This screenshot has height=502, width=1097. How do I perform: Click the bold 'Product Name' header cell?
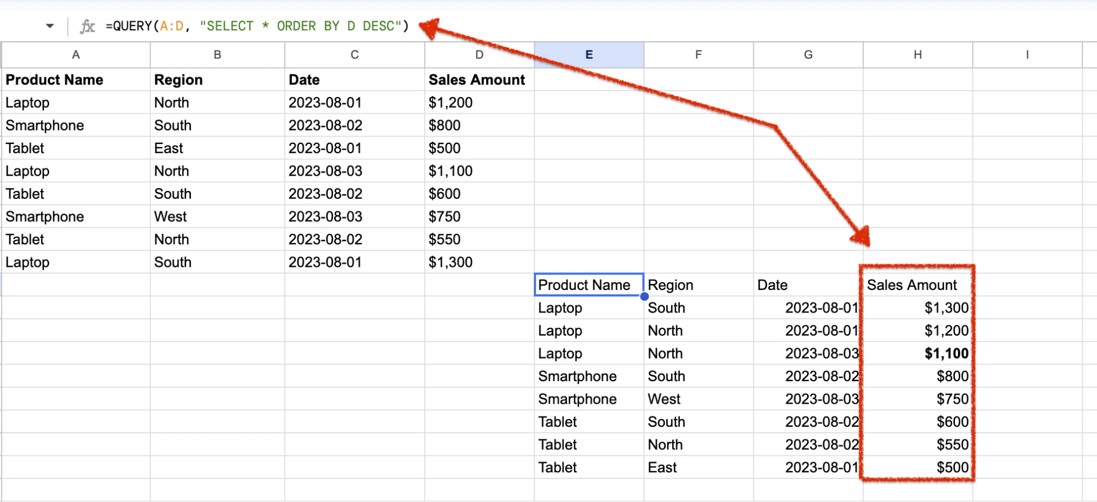coord(76,80)
